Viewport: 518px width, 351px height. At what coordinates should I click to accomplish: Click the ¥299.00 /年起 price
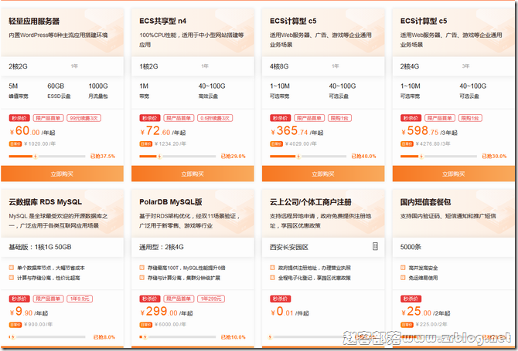166,312
